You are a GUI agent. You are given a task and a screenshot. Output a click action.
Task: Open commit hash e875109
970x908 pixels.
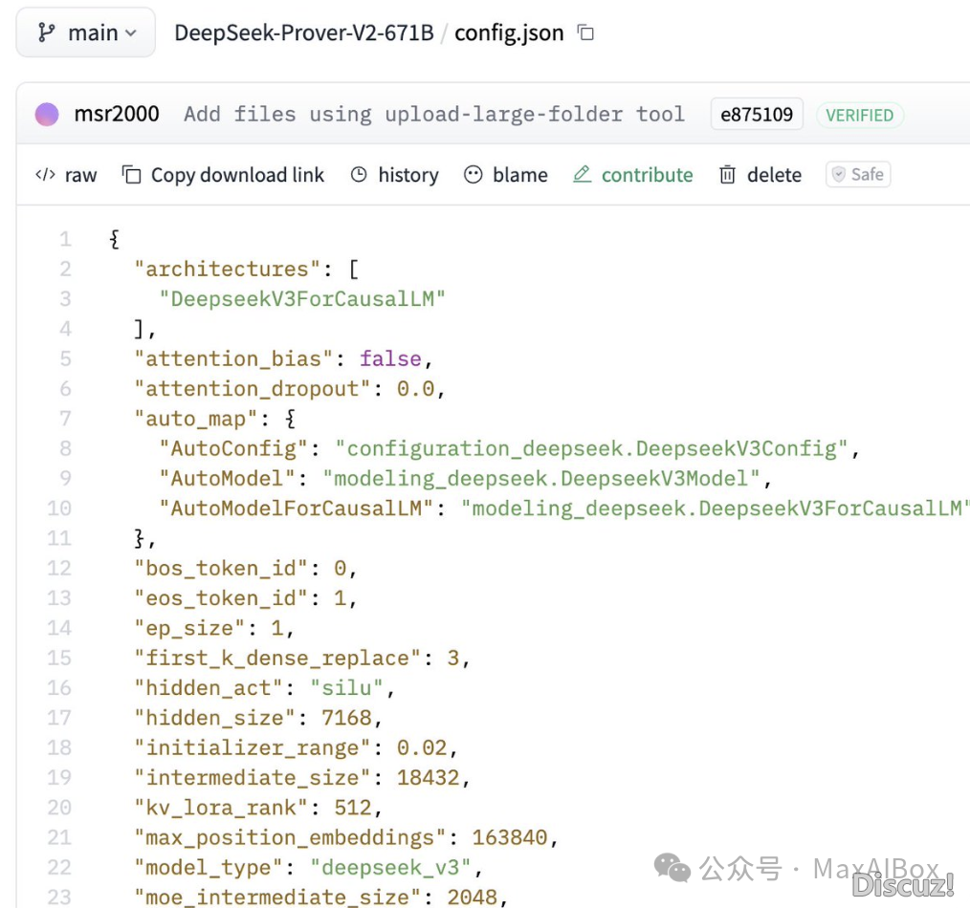pos(757,115)
